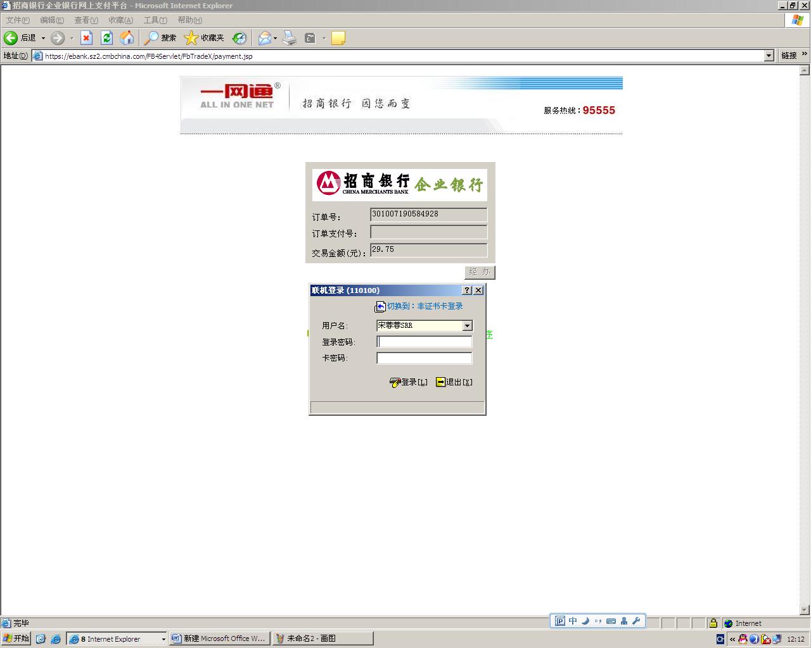Open the Search toolbar button
The width and height of the screenshot is (811, 648).
160,38
